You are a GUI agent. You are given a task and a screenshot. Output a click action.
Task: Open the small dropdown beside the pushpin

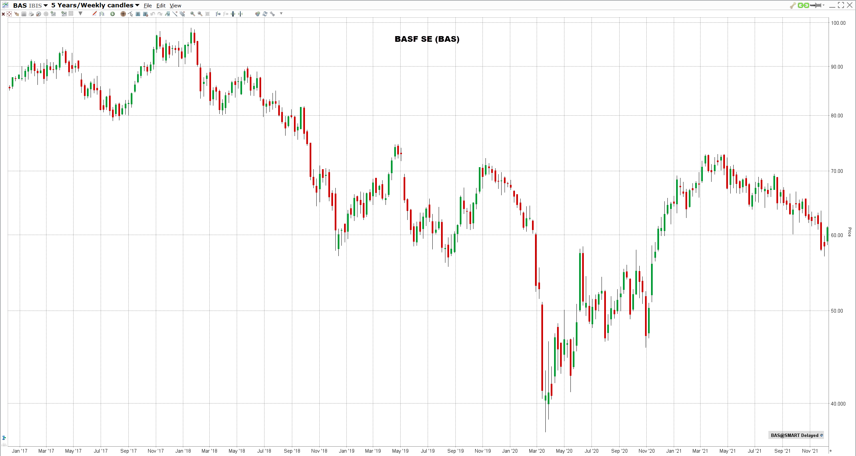click(823, 5)
